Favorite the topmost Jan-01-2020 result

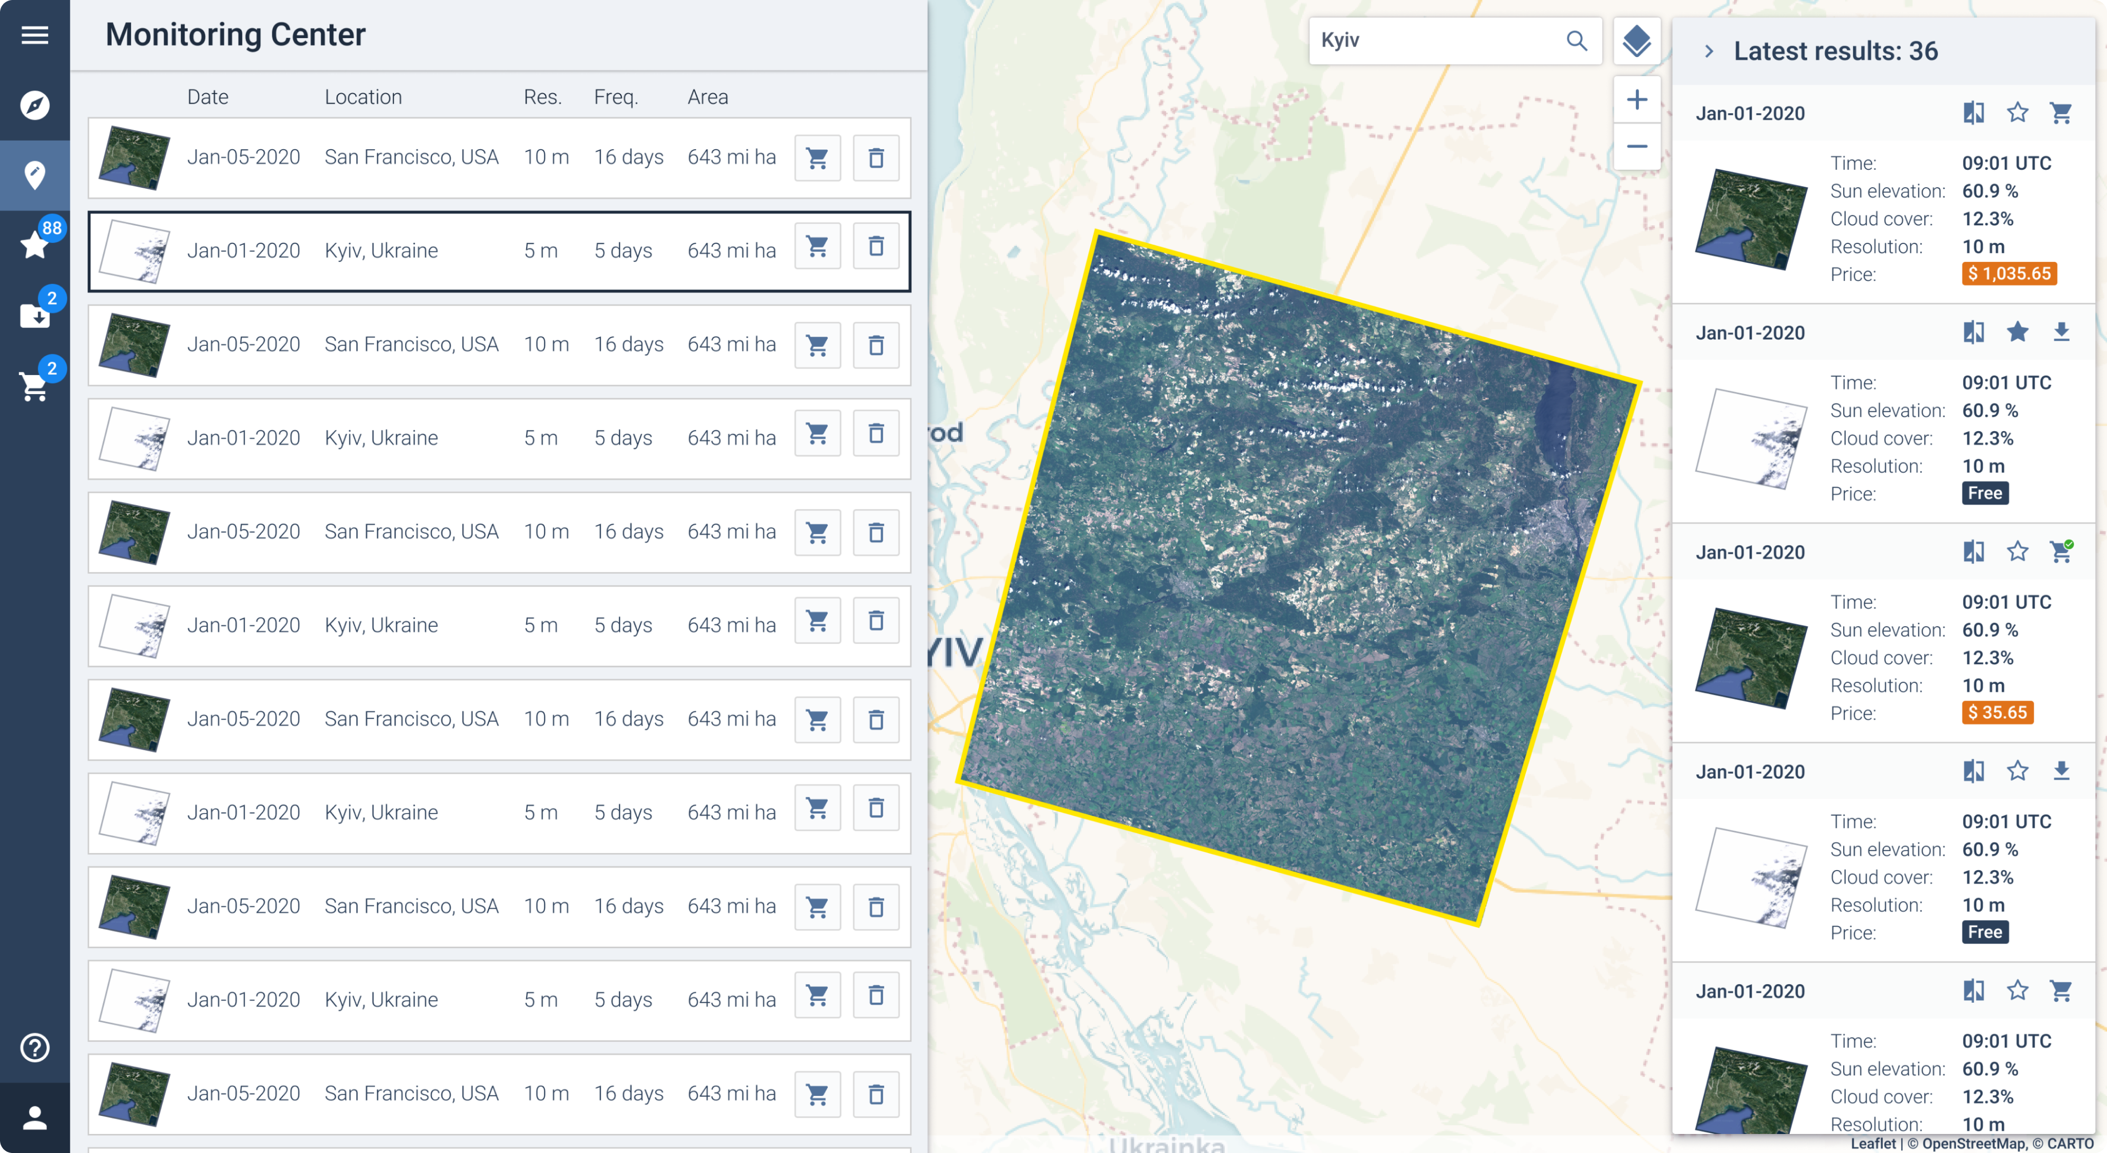point(2017,113)
